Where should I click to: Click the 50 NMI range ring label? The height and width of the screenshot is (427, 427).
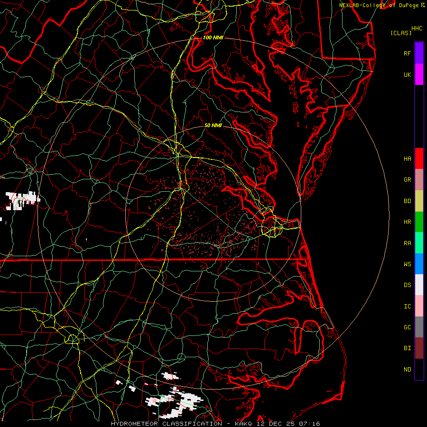point(213,125)
